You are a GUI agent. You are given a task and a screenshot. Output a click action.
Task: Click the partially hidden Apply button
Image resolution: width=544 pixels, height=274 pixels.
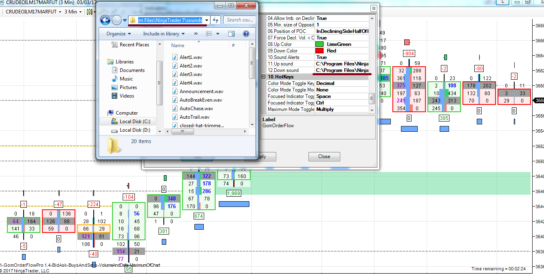267,157
